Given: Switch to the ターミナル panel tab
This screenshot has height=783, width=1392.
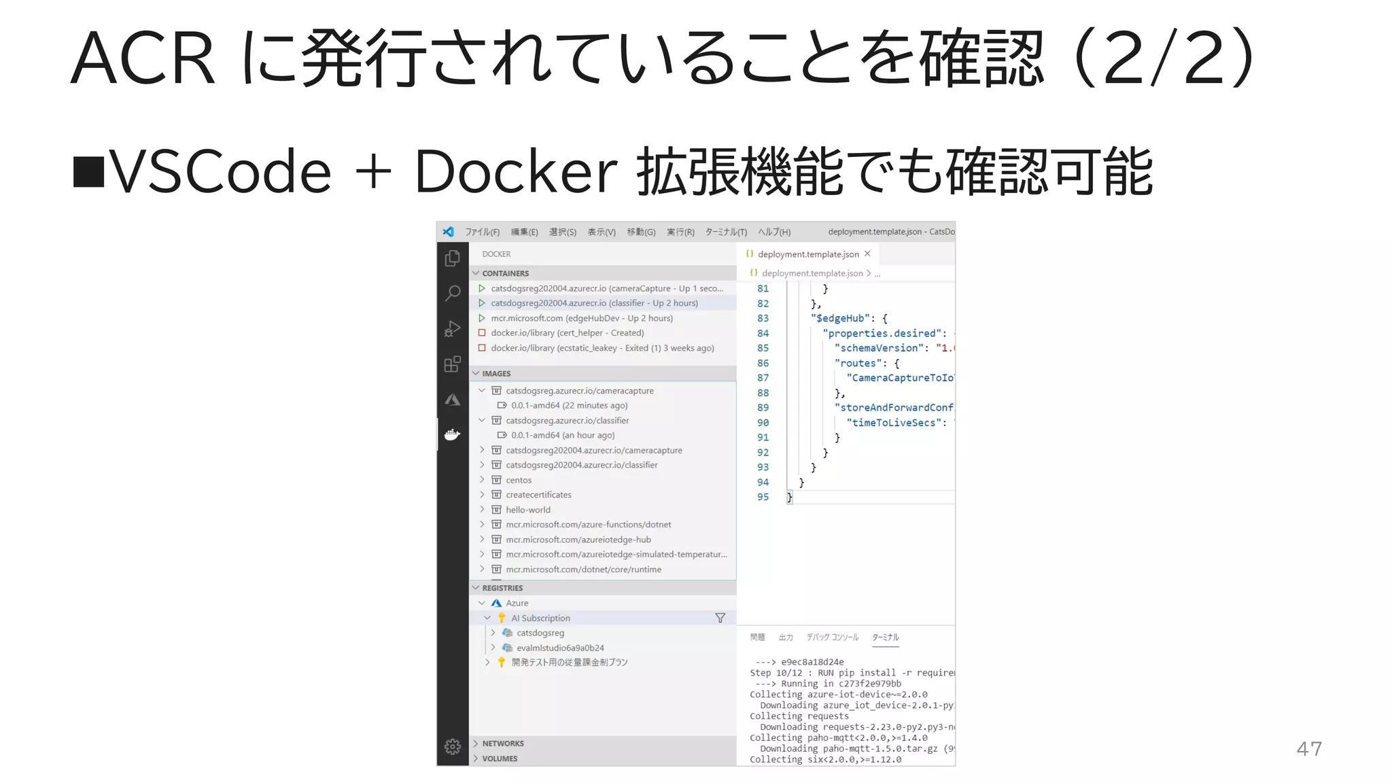Looking at the screenshot, I should (x=886, y=638).
